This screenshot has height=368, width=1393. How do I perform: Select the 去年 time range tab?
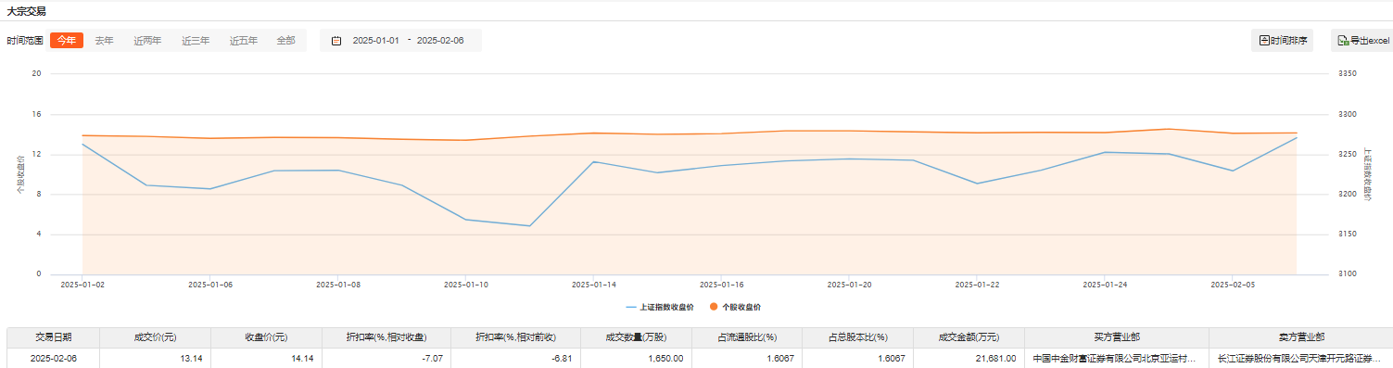point(105,41)
